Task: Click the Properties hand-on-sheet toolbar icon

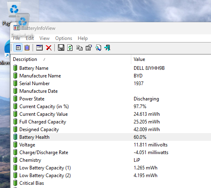Action: click(x=89, y=48)
